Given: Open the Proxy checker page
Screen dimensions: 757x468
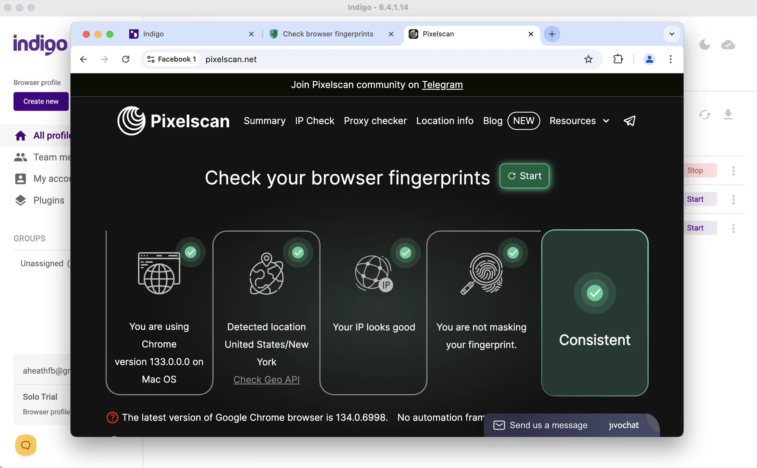Looking at the screenshot, I should click(x=375, y=121).
